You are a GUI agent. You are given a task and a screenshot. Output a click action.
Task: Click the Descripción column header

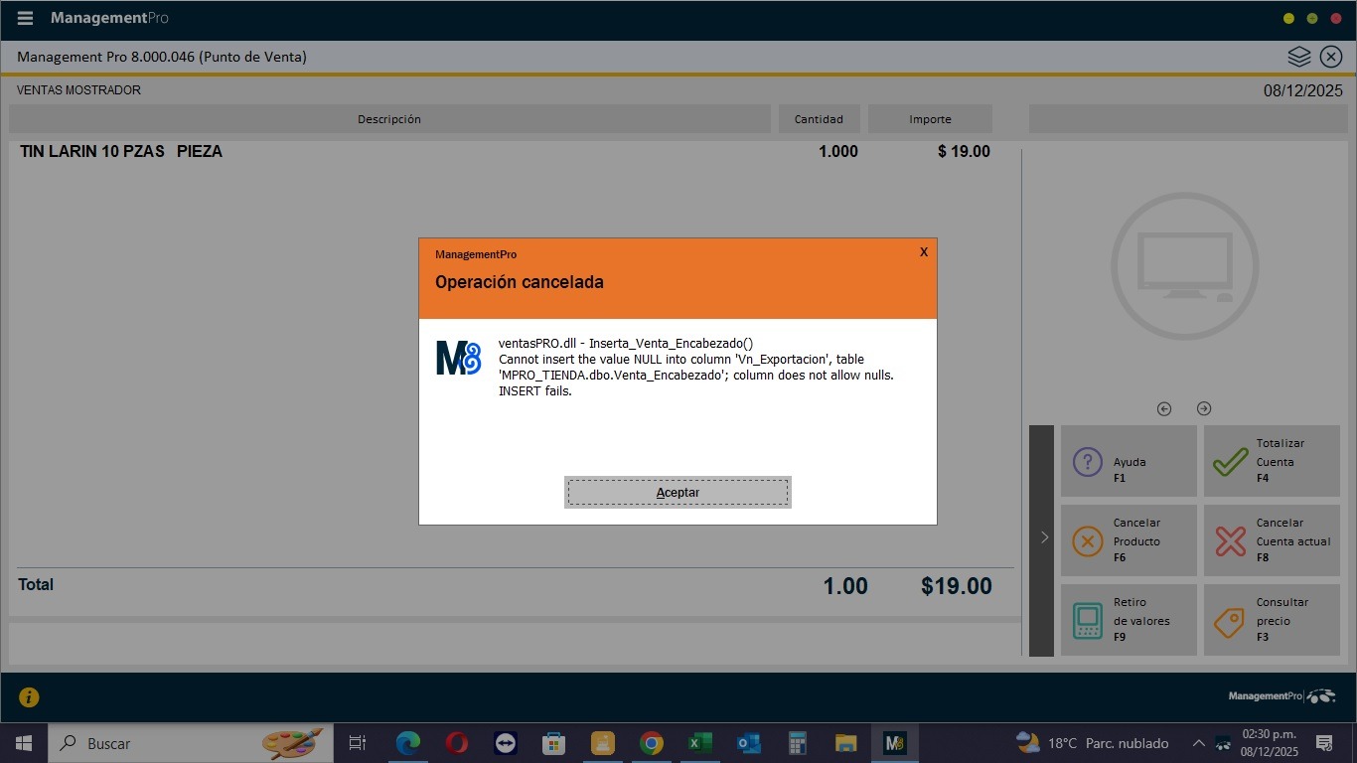389,119
